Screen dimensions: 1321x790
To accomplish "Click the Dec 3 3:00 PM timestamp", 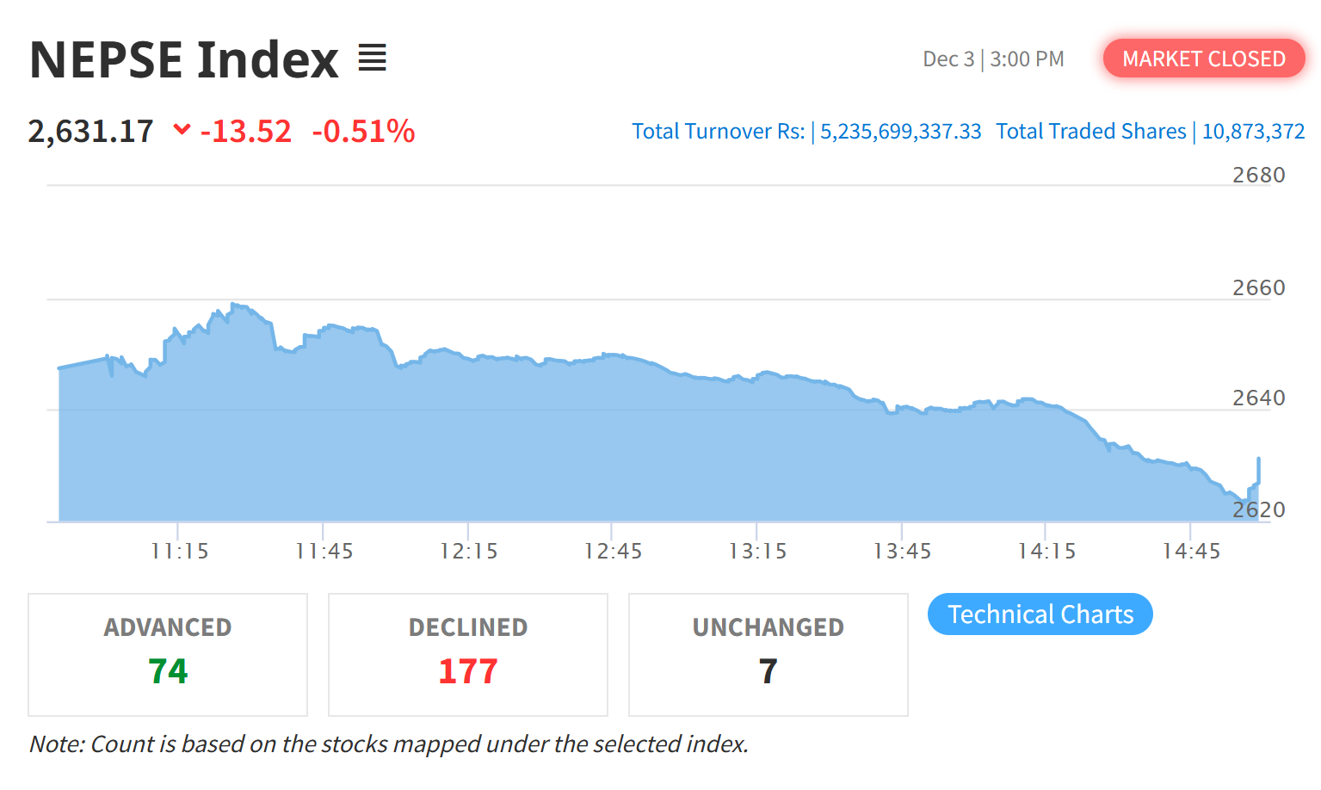I will [993, 59].
